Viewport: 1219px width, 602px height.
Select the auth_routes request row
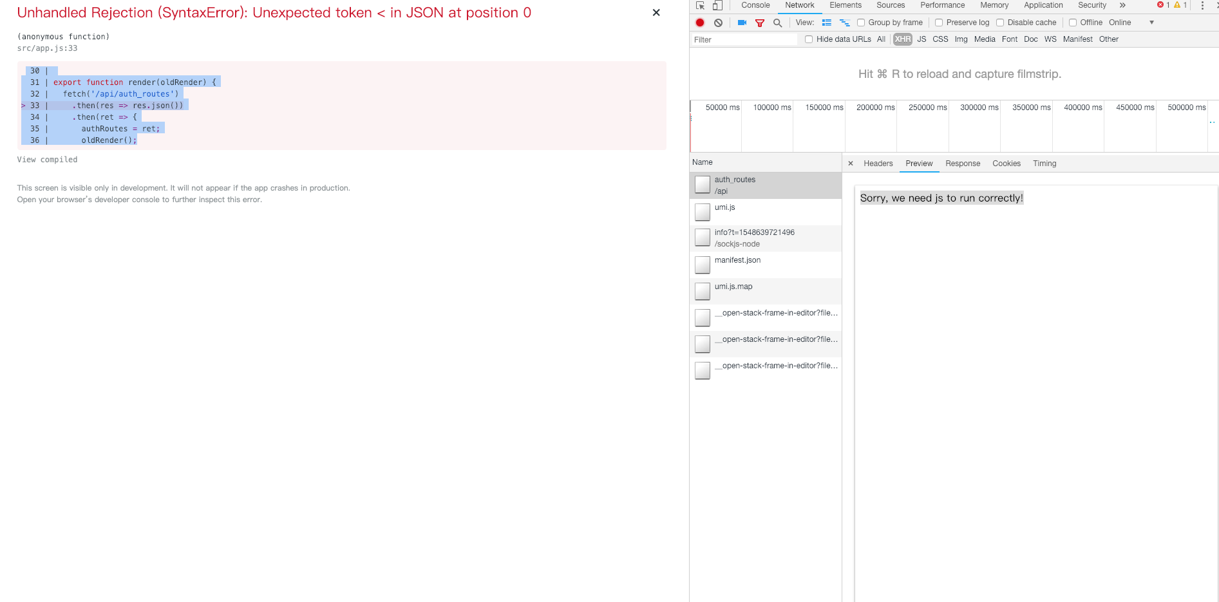point(766,185)
